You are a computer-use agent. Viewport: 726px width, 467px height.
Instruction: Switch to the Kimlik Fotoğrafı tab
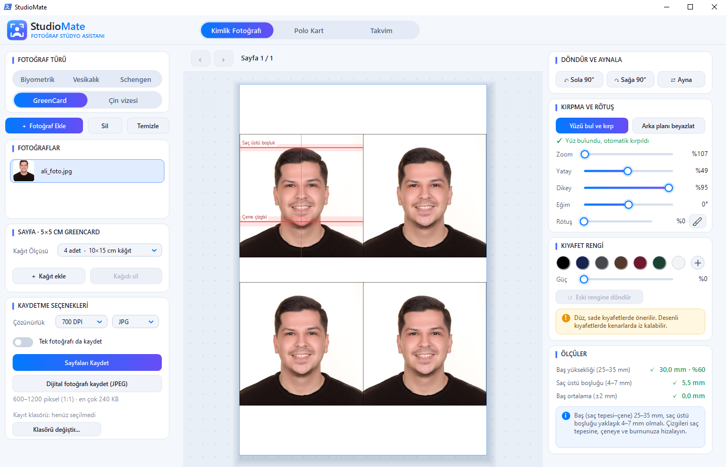pyautogui.click(x=236, y=30)
